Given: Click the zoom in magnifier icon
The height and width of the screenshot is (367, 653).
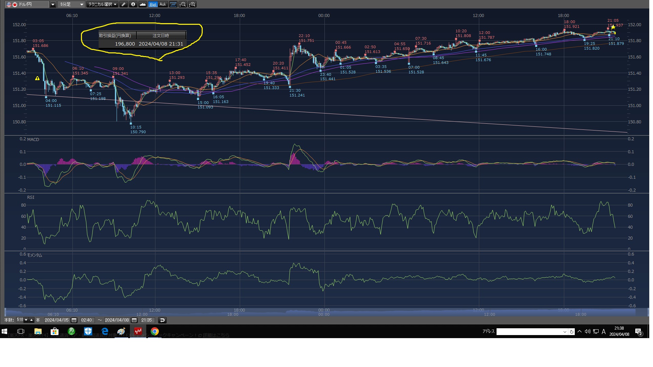Looking at the screenshot, I should click(192, 4).
